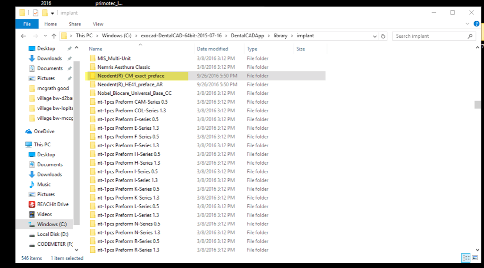Sort by the Size column header

click(300, 49)
